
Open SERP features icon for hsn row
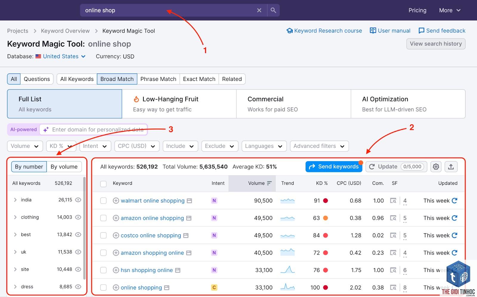point(393,270)
